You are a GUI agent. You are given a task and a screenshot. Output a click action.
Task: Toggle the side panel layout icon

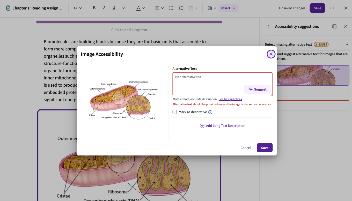(334, 26)
